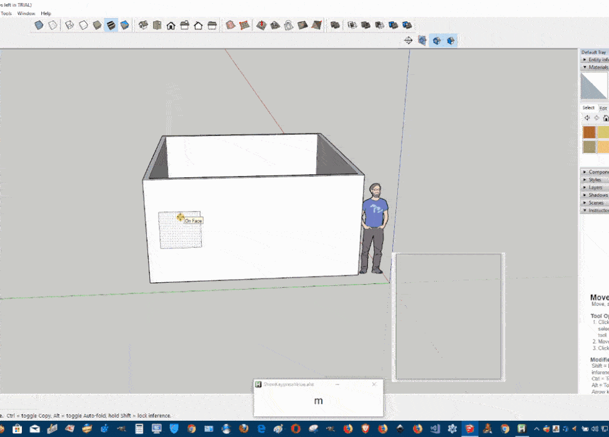Open Microsoft Edge from taskbar
The width and height of the screenshot is (609, 437).
point(261,429)
